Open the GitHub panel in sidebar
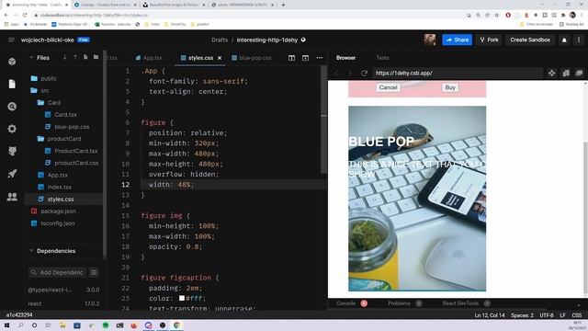 point(12,151)
